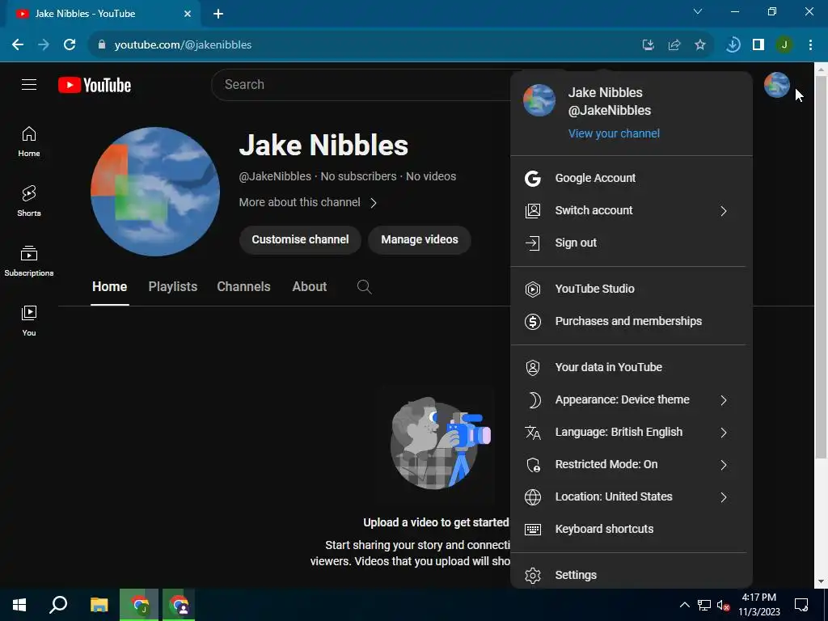Viewport: 828px width, 621px height.
Task: Show hidden system tray icons
Action: click(x=684, y=605)
